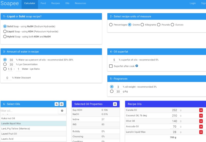Click the Iodine value 27
206x142 pixels.
(103, 119)
